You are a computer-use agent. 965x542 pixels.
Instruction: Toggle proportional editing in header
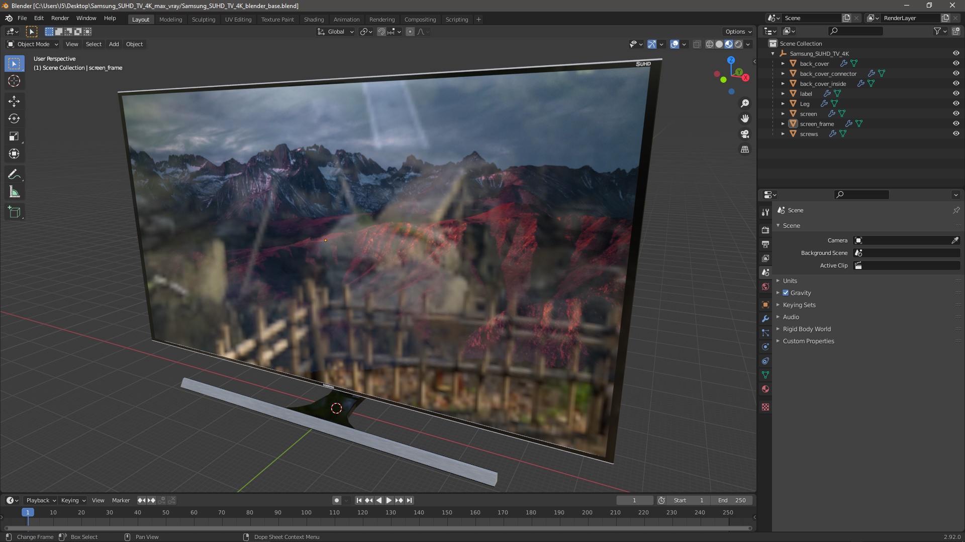(x=410, y=32)
